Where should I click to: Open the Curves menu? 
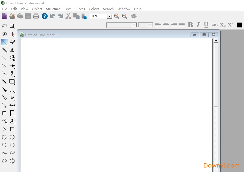80,9
